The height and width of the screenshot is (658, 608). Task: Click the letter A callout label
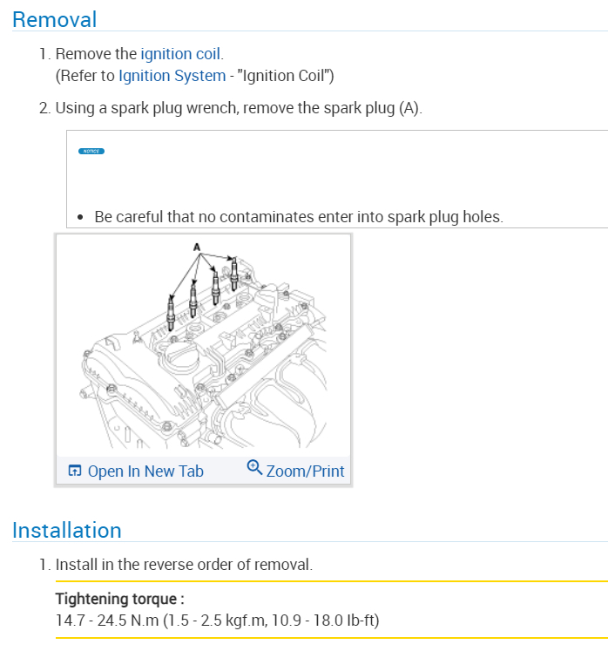[x=198, y=247]
